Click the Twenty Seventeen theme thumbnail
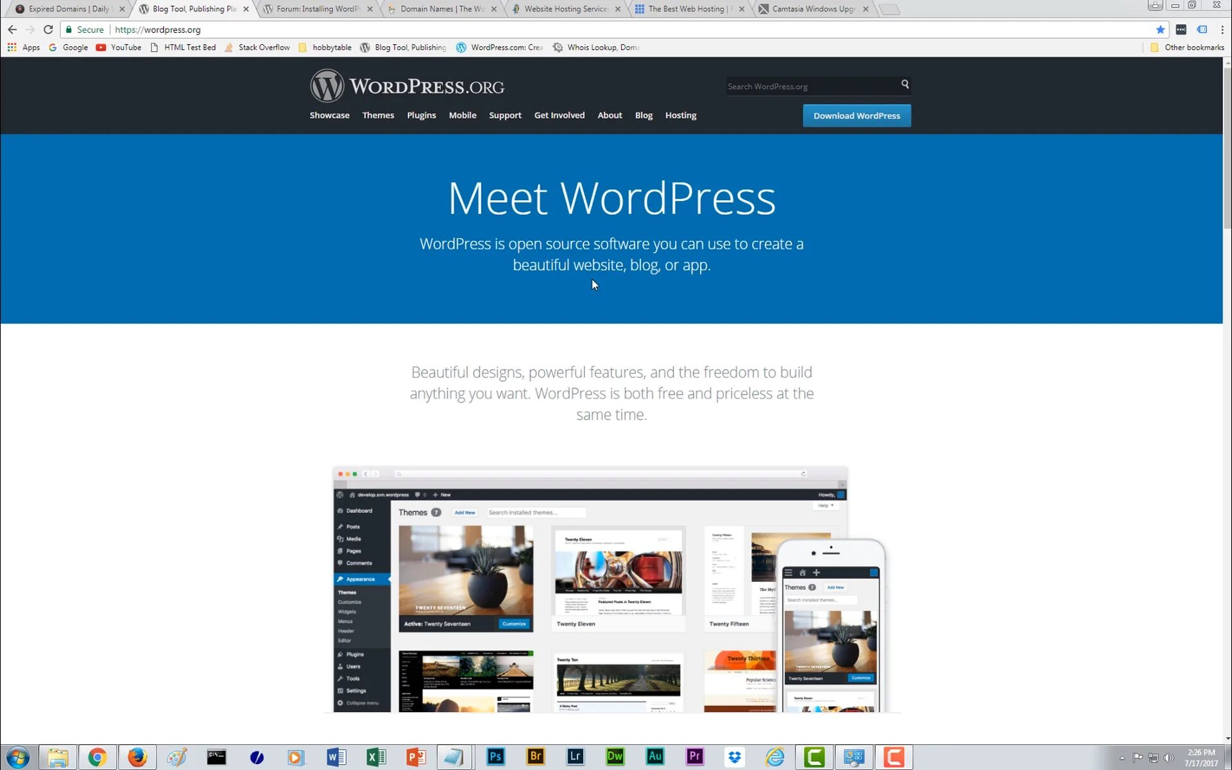This screenshot has width=1232, height=770. (x=466, y=574)
